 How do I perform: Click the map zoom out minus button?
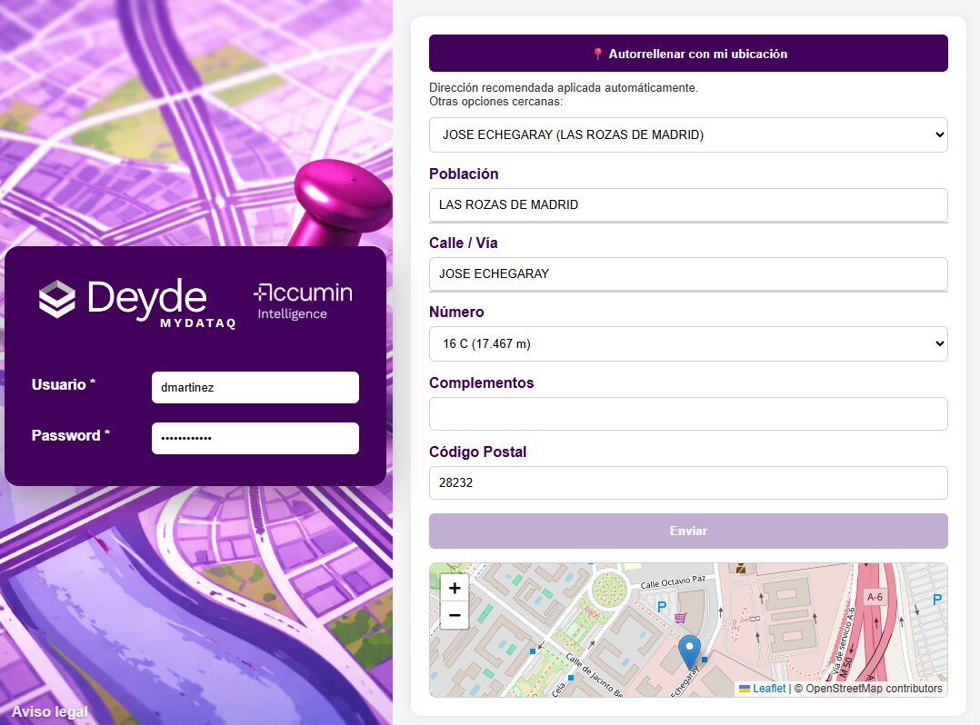click(455, 615)
